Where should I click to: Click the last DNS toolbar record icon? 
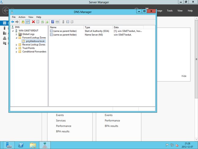[x=72, y=22]
